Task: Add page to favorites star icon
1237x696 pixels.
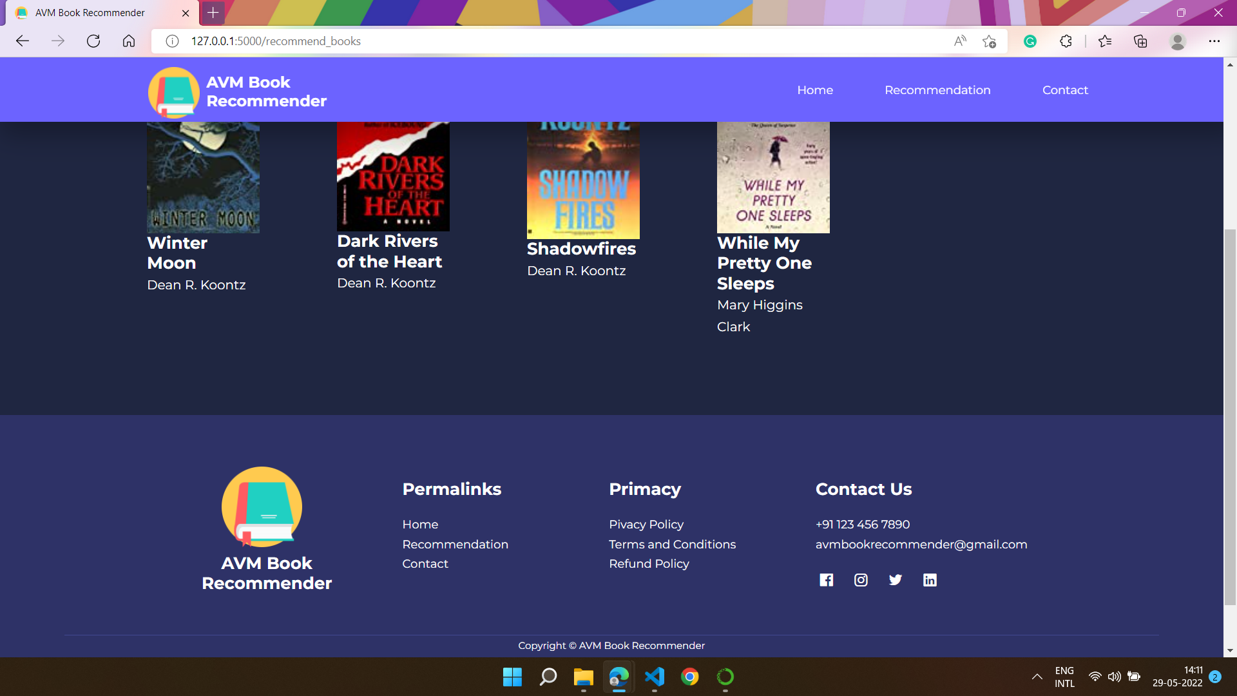Action: (x=989, y=41)
